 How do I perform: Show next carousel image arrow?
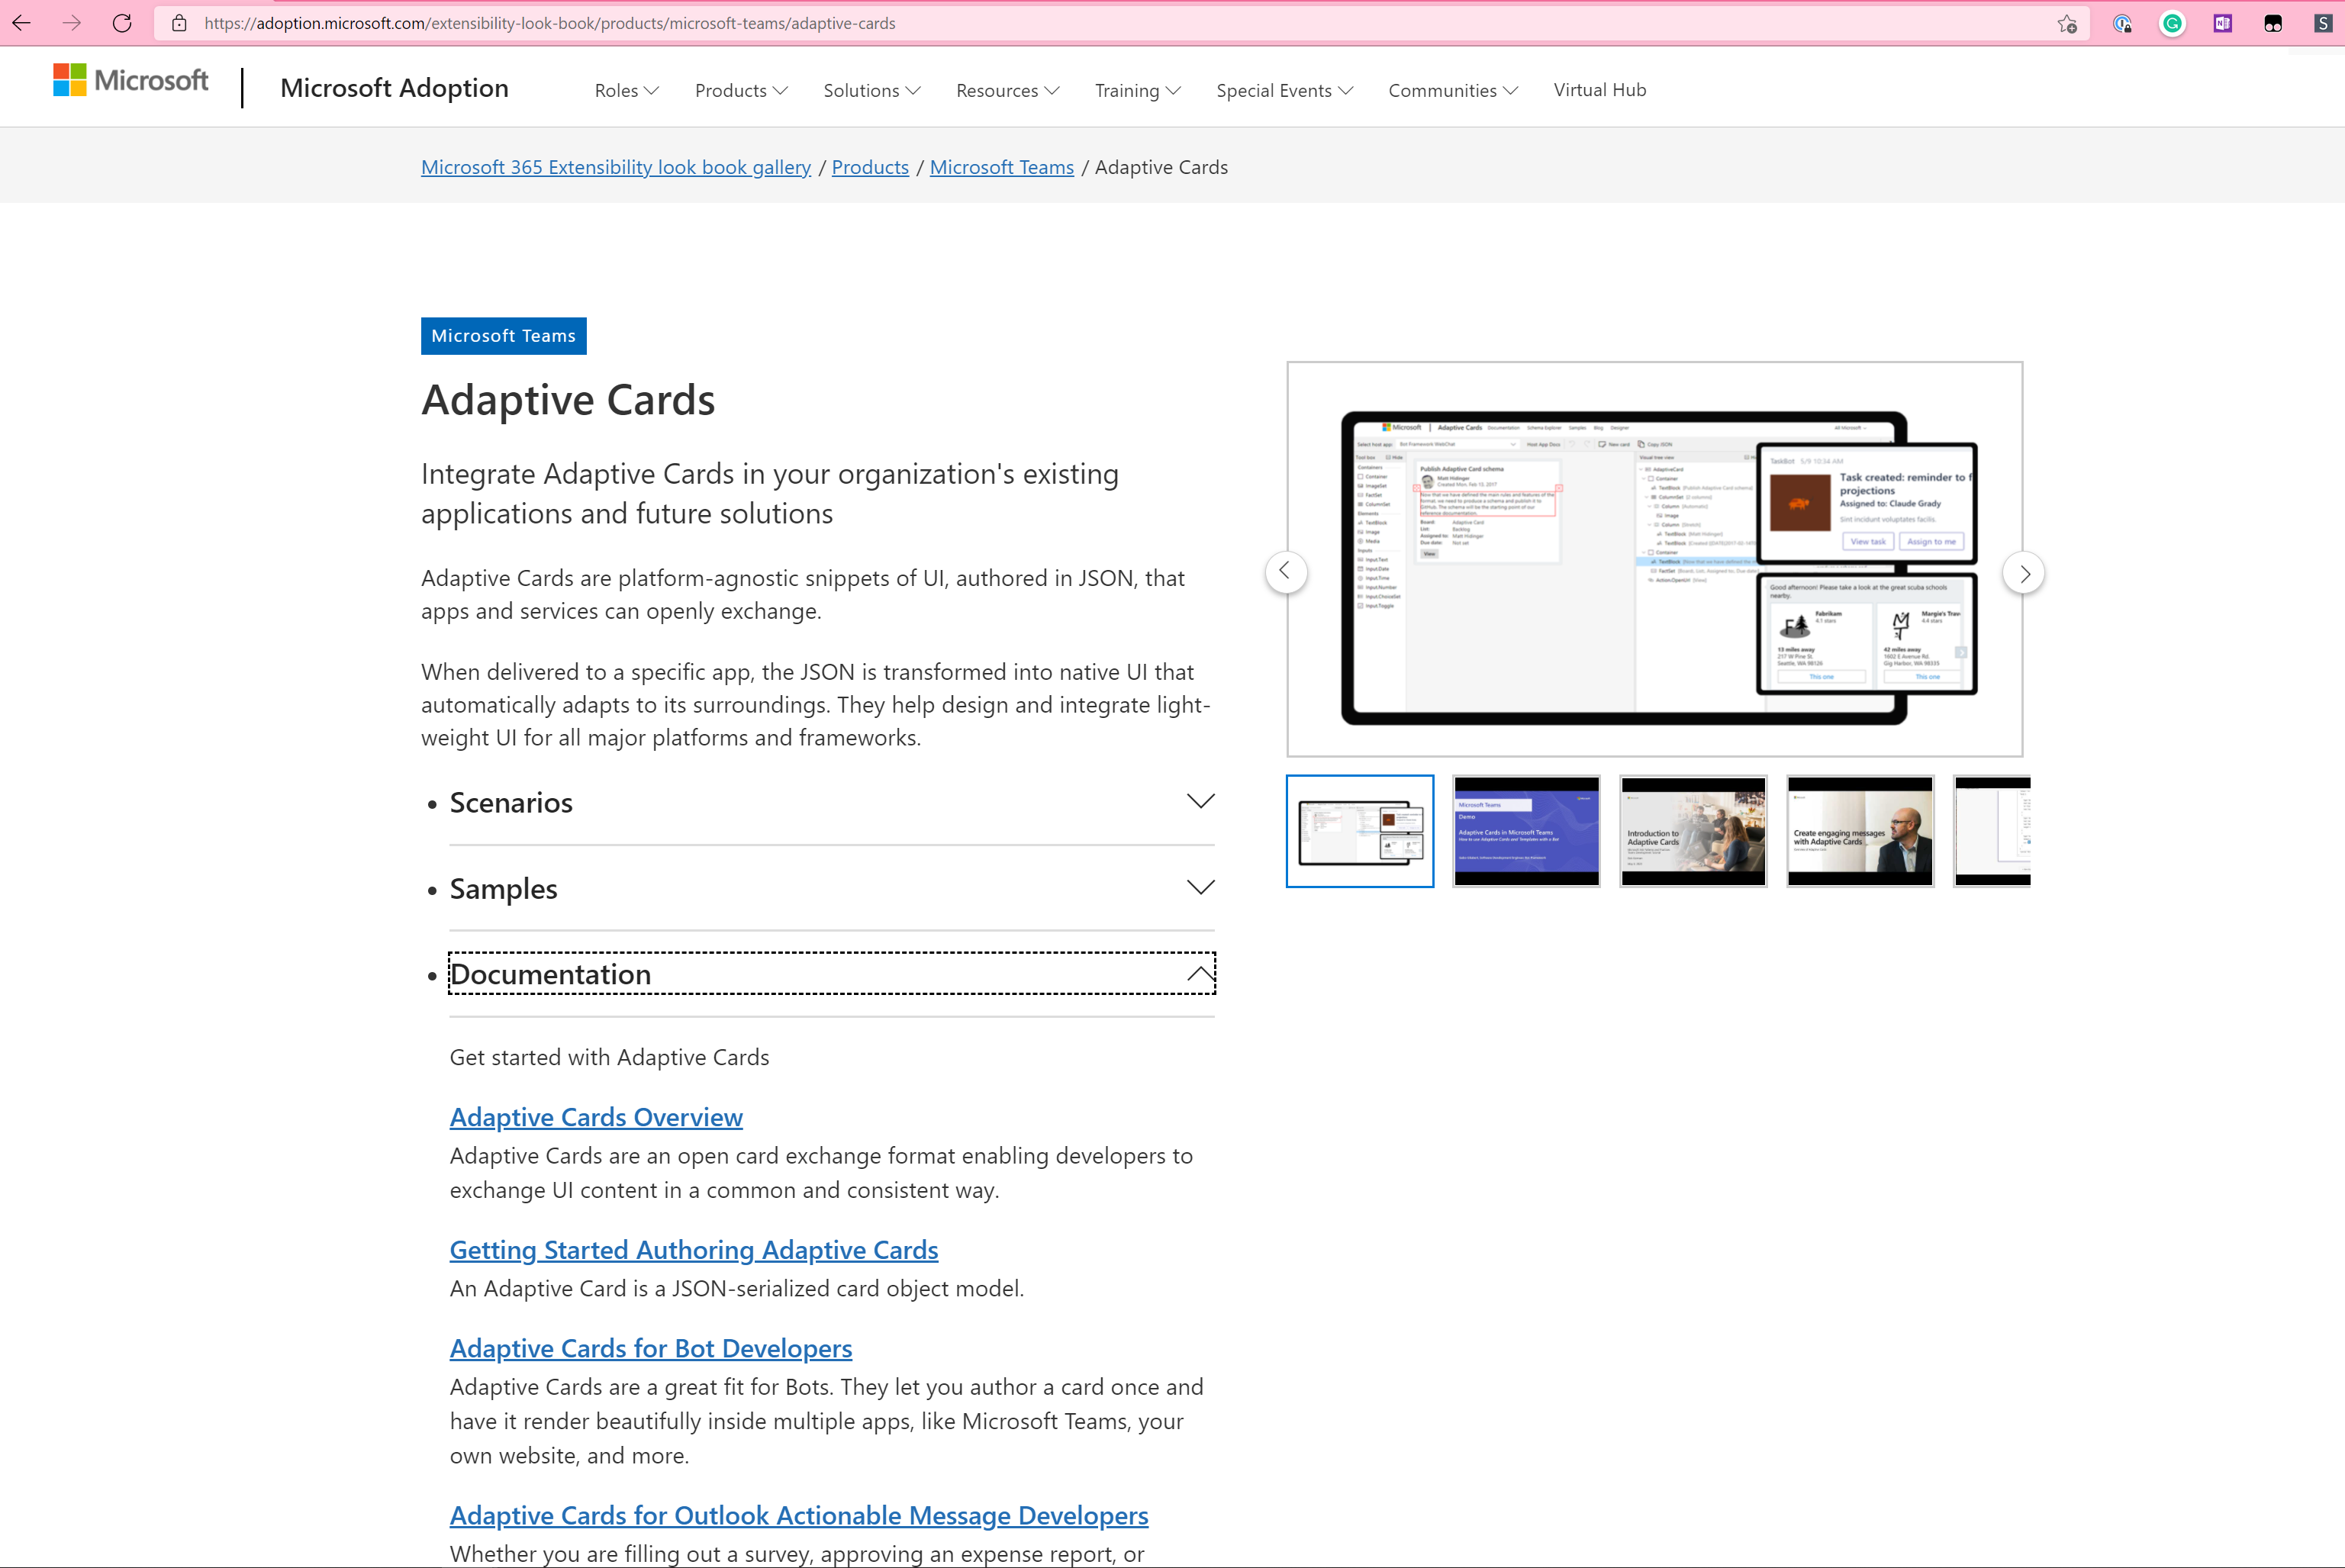pos(2023,573)
